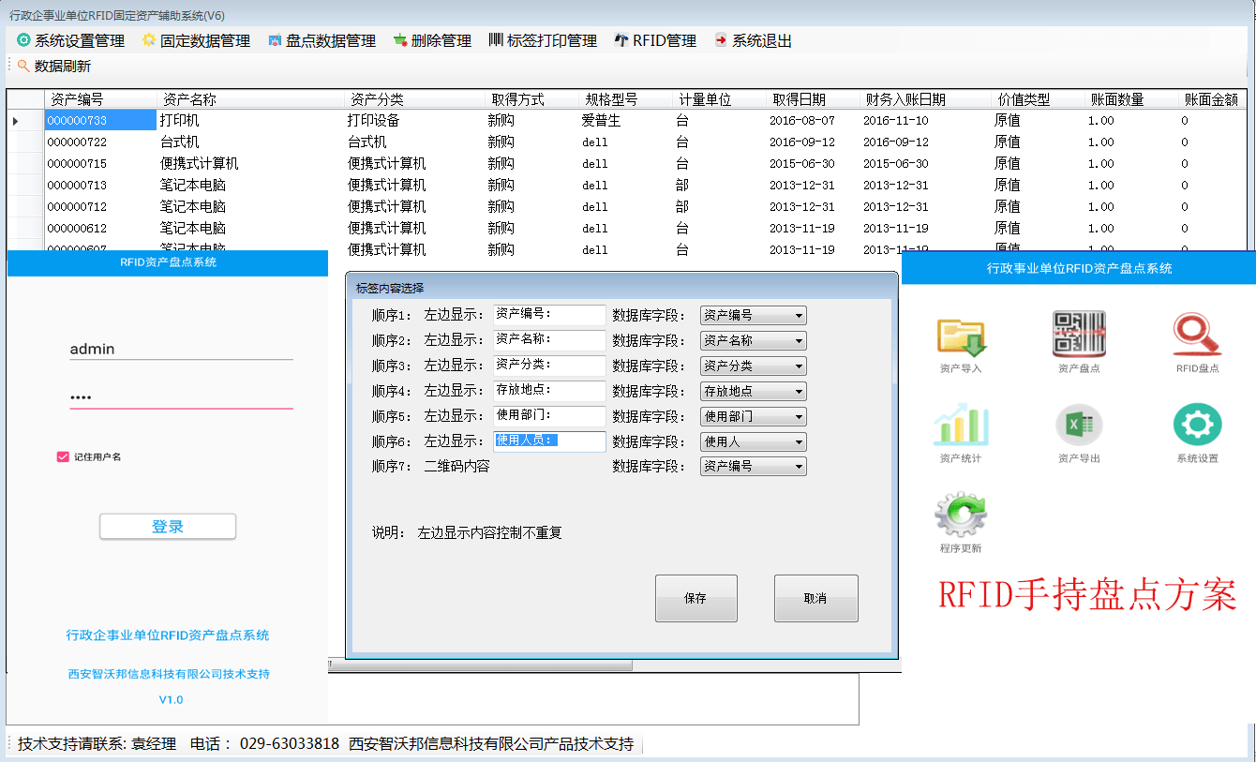Open the 固定数据管理 menu
The width and height of the screenshot is (1256, 762).
[196, 40]
